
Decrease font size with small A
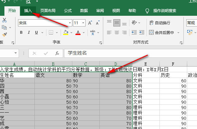98,23
